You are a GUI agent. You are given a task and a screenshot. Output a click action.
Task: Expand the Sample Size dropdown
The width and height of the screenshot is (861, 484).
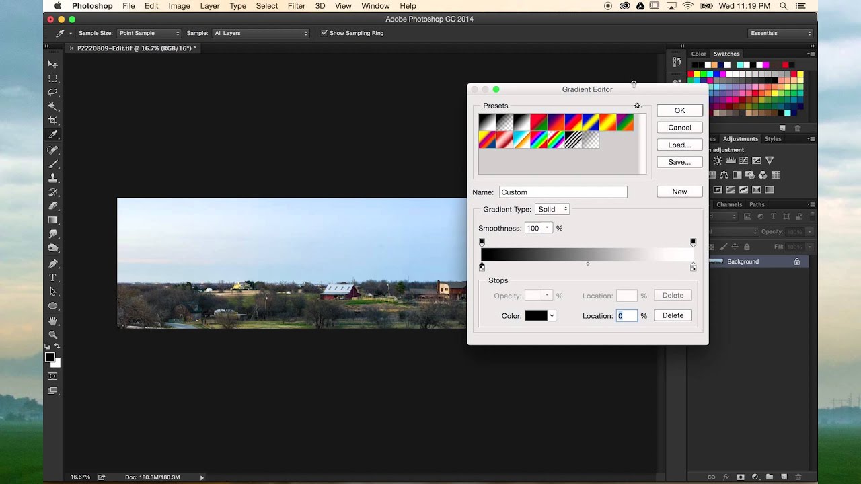(x=149, y=33)
